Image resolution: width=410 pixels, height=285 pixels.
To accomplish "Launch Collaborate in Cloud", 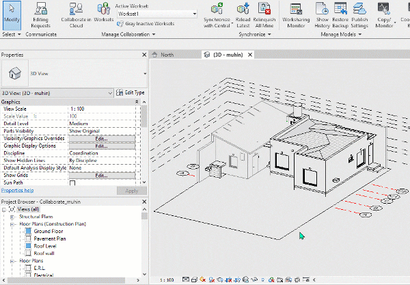I will (76, 15).
